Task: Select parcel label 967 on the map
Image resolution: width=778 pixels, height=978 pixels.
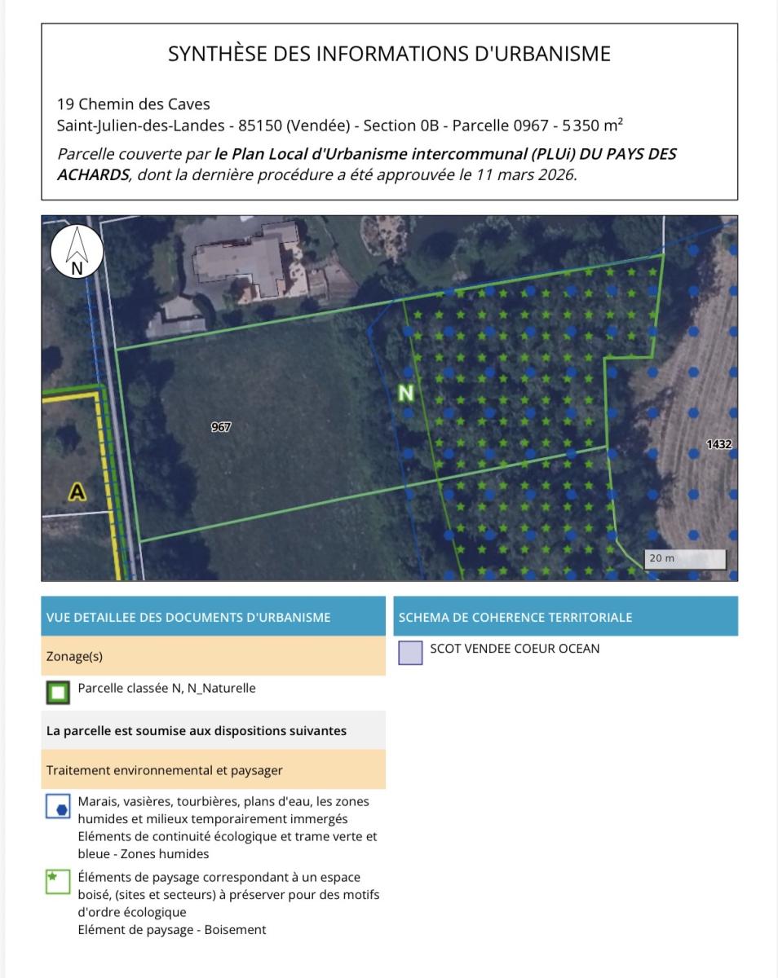Action: click(221, 427)
